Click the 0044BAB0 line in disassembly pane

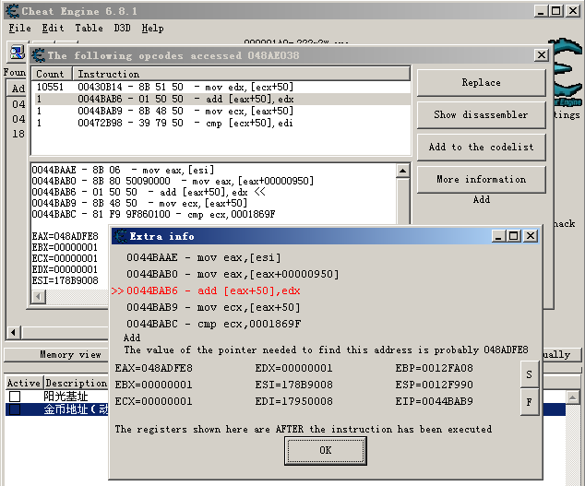(x=173, y=182)
